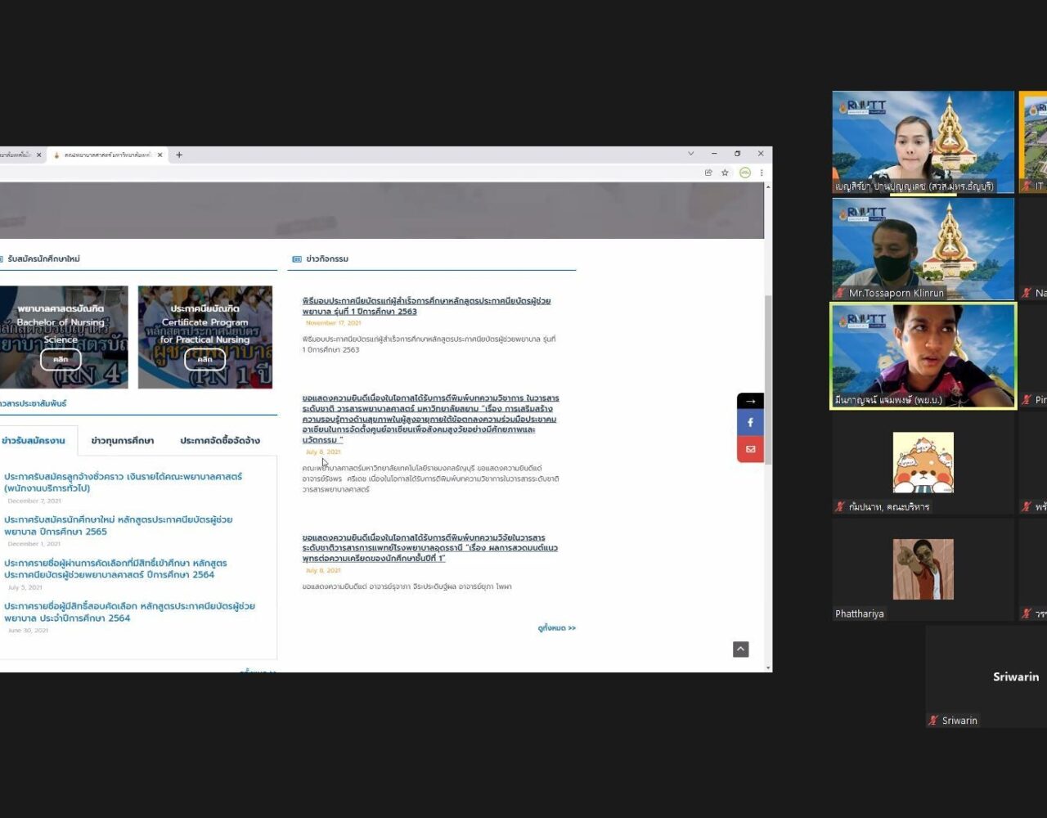Click muted mic icon beside กัมปนาท, คณะบริหาร
The height and width of the screenshot is (818, 1047).
tap(840, 507)
